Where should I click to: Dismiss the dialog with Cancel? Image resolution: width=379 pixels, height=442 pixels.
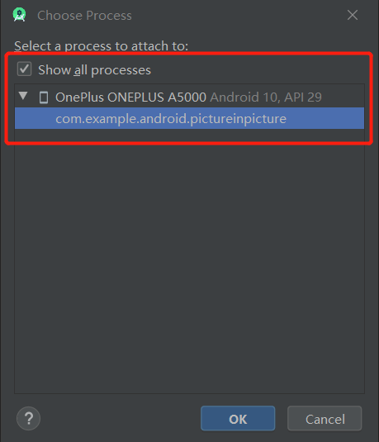click(325, 419)
